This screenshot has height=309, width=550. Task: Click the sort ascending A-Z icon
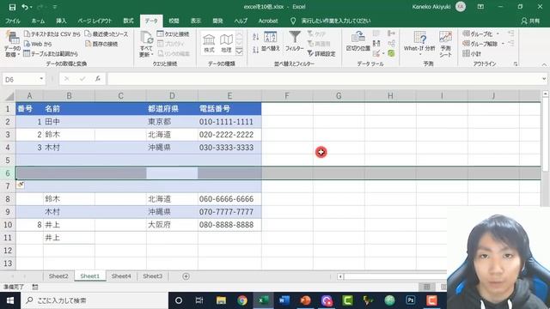pos(256,36)
